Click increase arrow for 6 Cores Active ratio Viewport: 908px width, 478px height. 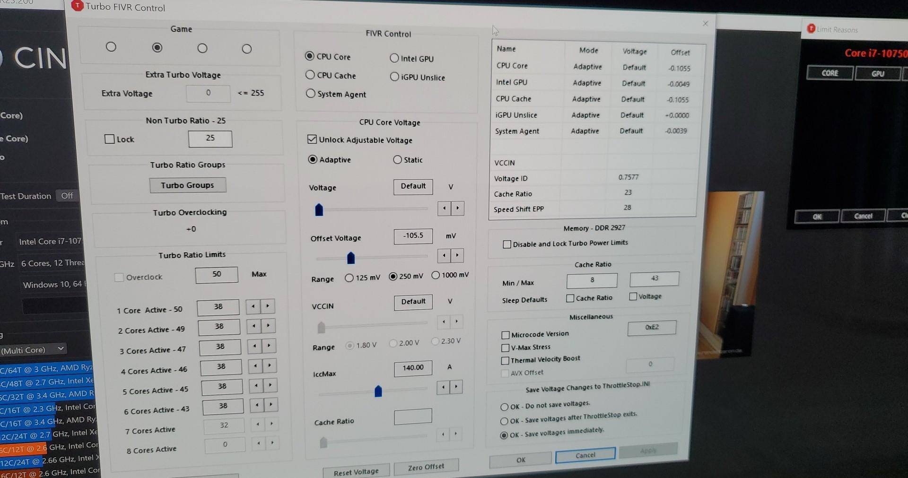point(271,405)
